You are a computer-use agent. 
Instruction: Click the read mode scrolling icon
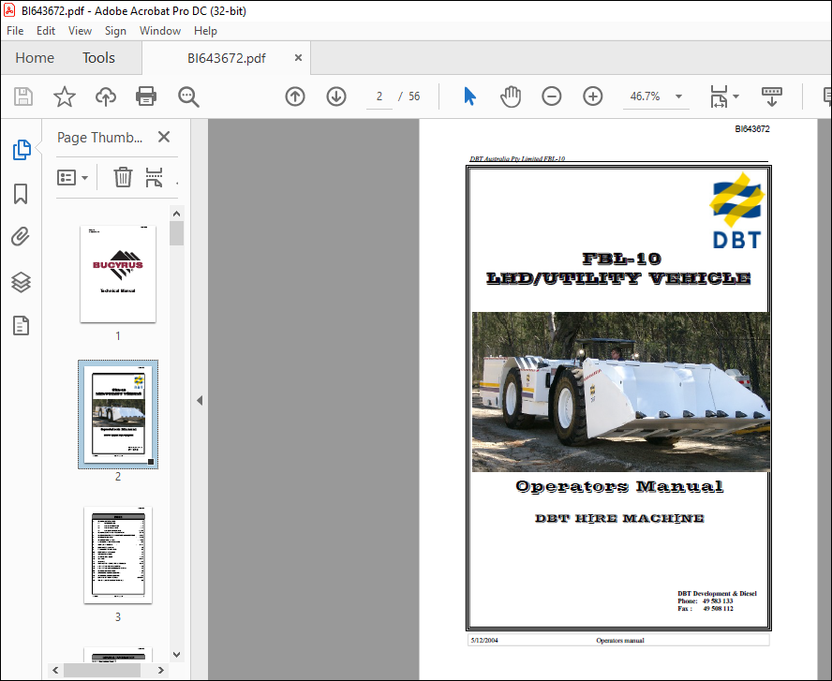tap(771, 96)
